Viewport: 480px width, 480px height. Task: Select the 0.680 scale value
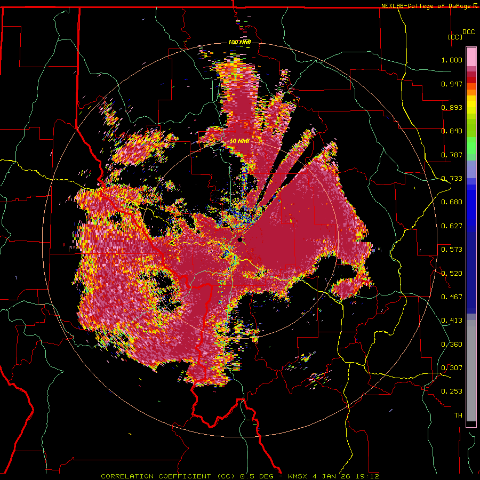452,202
